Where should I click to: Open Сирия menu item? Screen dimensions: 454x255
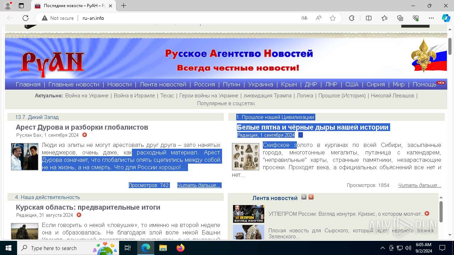[376, 84]
